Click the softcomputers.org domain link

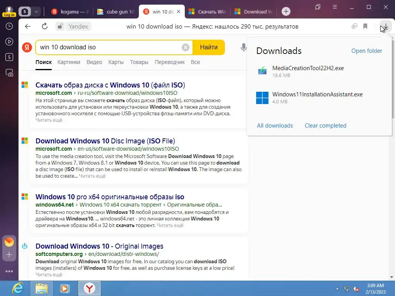point(59,254)
